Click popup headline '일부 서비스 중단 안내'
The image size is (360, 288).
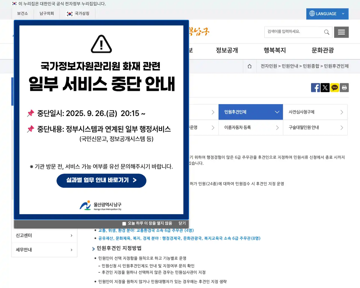click(x=102, y=84)
